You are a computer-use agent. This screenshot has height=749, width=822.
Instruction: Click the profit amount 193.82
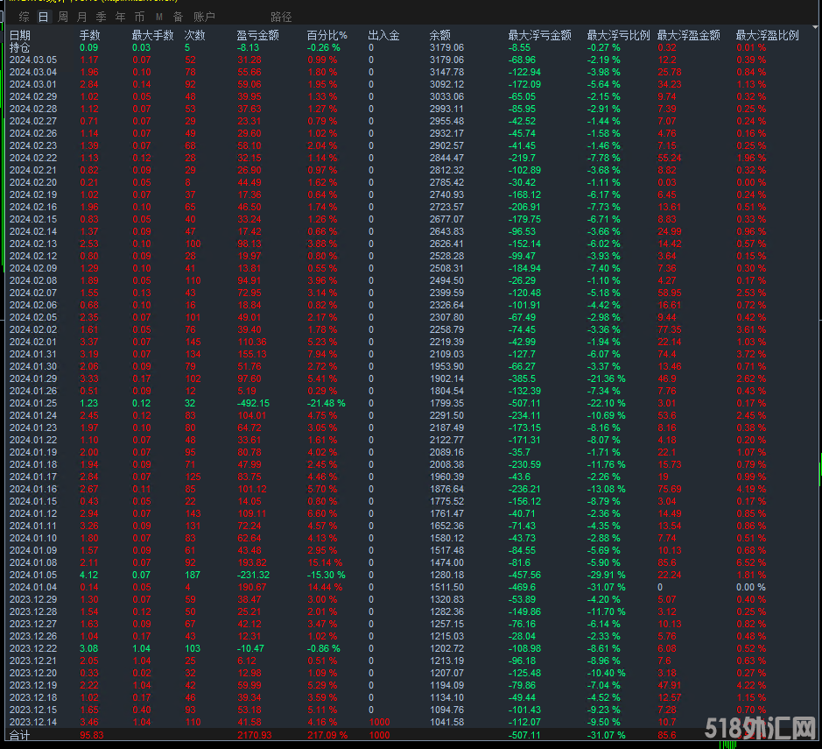point(252,562)
